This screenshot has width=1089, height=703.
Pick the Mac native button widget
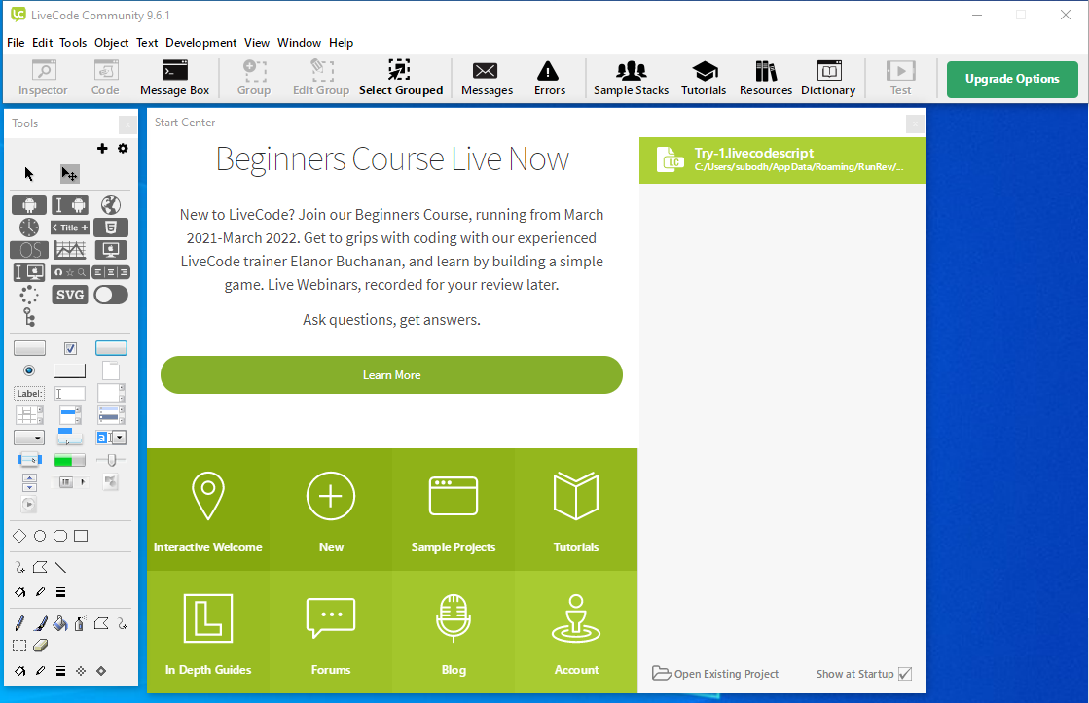[x=110, y=250]
